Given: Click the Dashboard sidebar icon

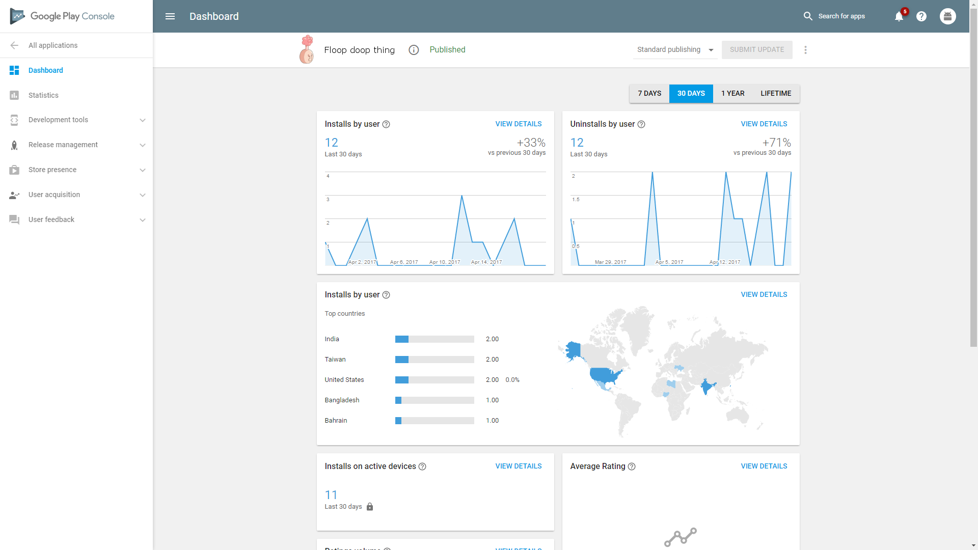Looking at the screenshot, I should [14, 70].
